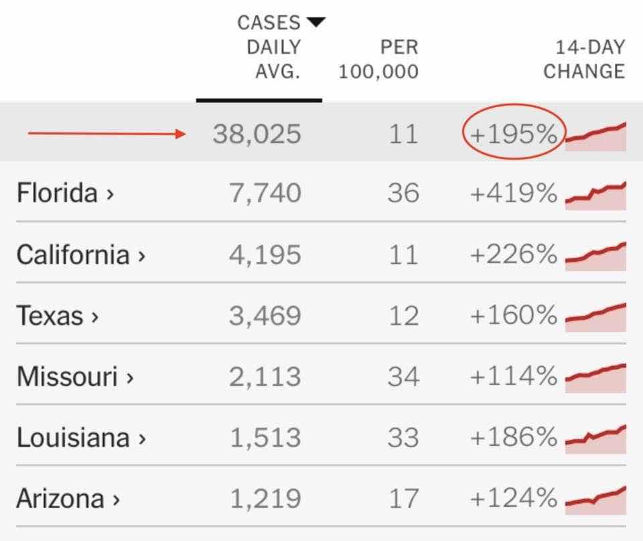Viewport: 643px width, 541px height.
Task: Click Texas's 14-day trend sparkline
Action: pos(596,317)
